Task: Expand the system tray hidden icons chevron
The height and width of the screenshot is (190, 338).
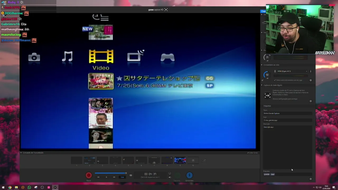Action: [314, 188]
